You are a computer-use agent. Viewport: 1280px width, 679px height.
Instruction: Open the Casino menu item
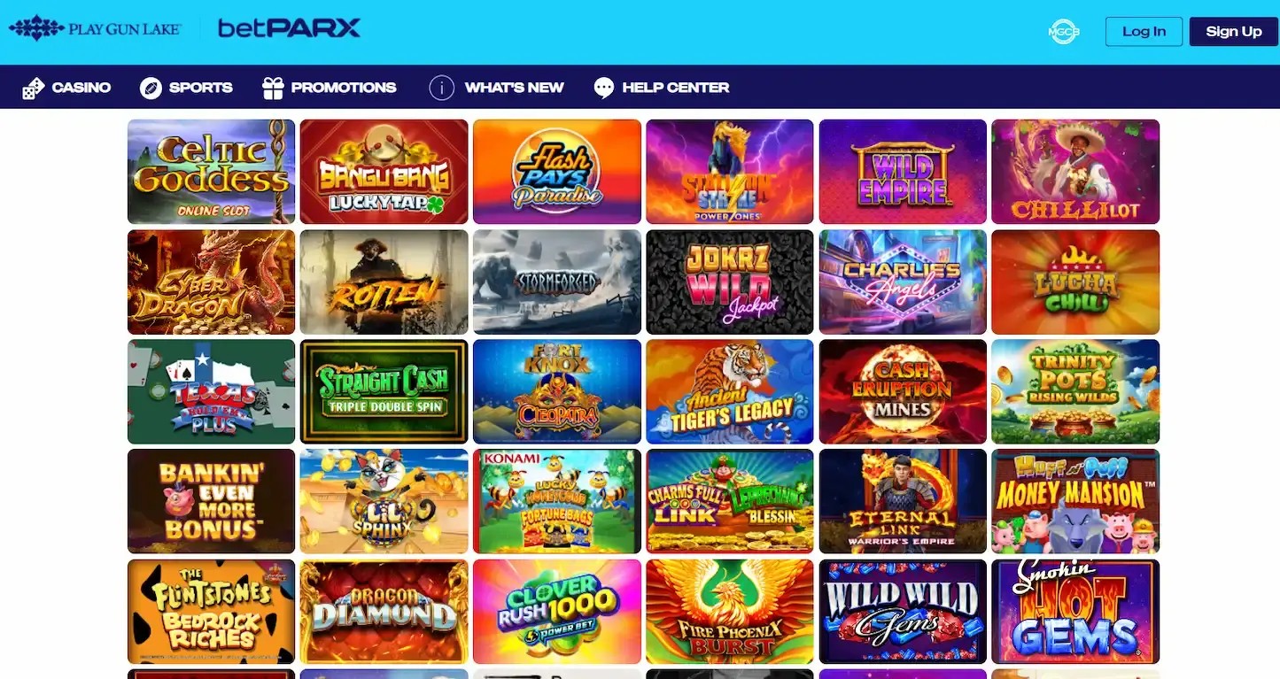click(66, 88)
